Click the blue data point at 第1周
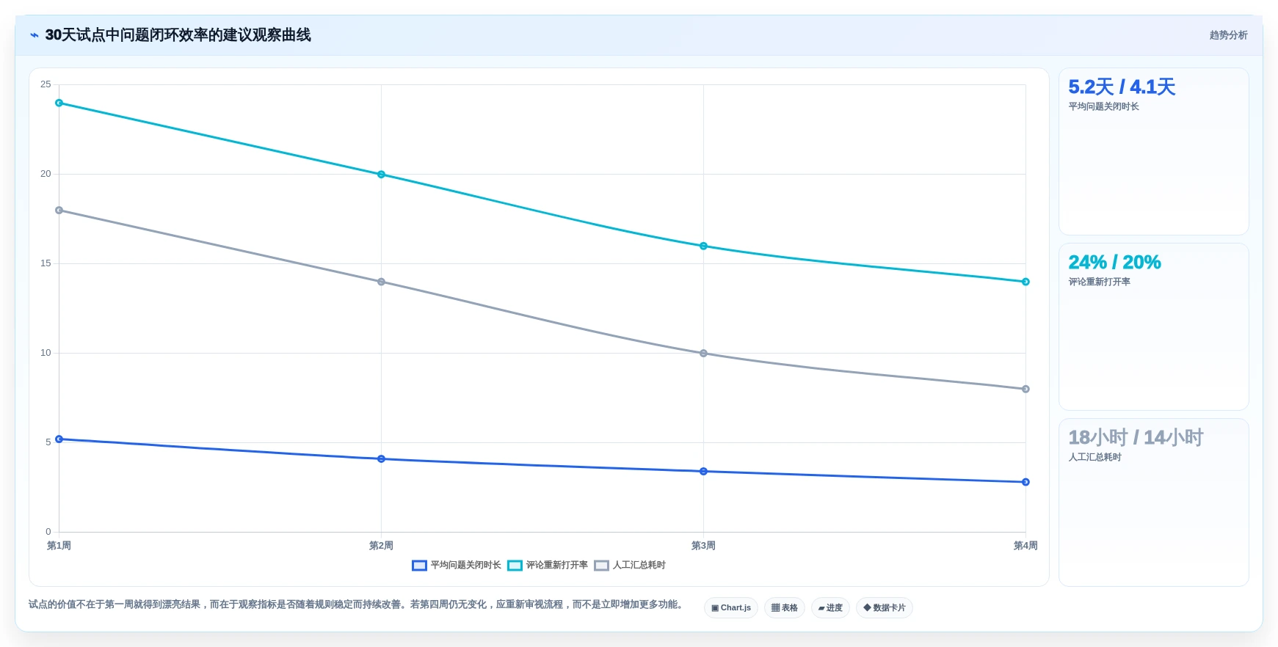Viewport: 1278px width, 647px height. 59,439
